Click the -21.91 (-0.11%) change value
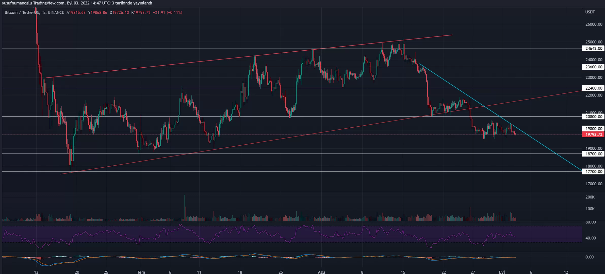Screen dimensions: 605x274 [x=167, y=12]
